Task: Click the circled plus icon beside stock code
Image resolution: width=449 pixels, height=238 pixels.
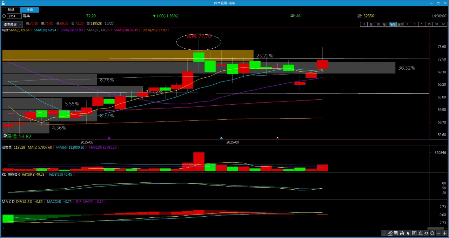Action: click(4, 16)
